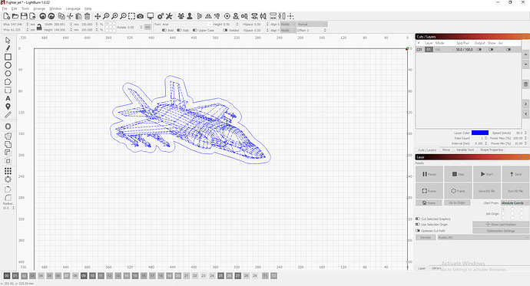Click zoom to frame selection icon
Screen dimensions: 530x286
tap(132, 16)
